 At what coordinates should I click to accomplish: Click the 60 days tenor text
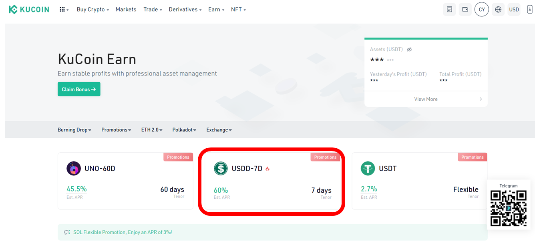(x=172, y=189)
